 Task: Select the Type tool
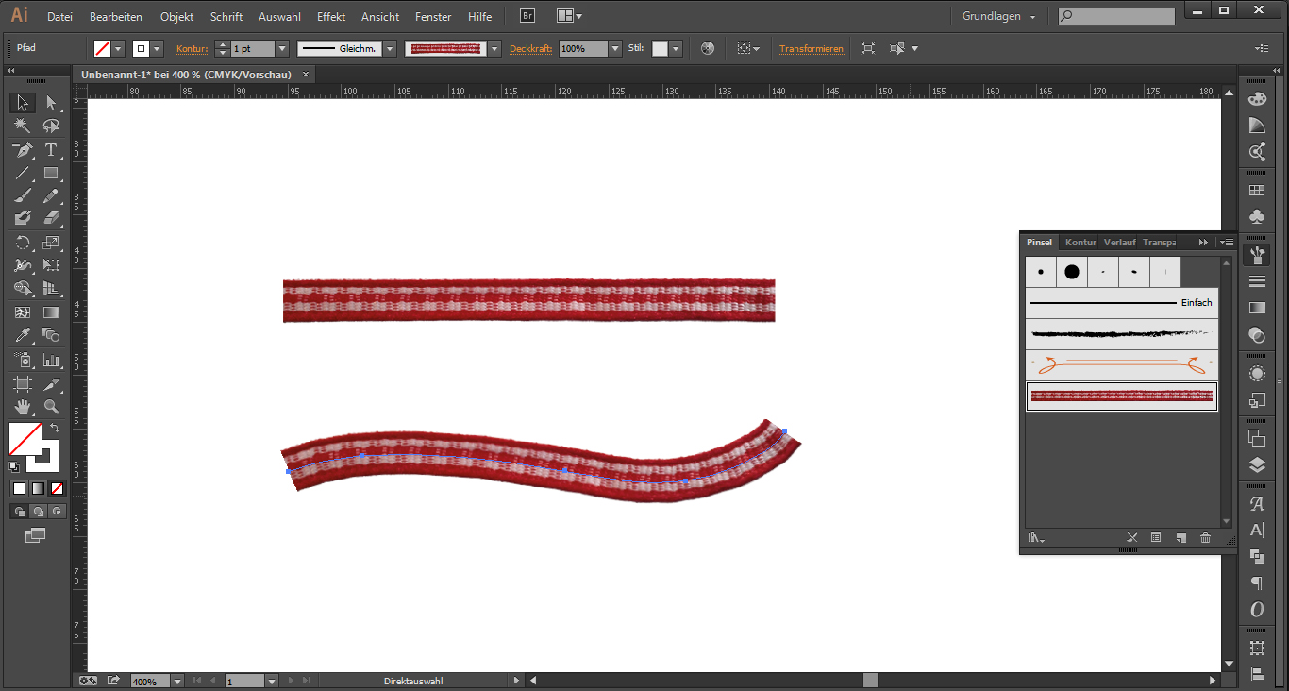tap(51, 150)
